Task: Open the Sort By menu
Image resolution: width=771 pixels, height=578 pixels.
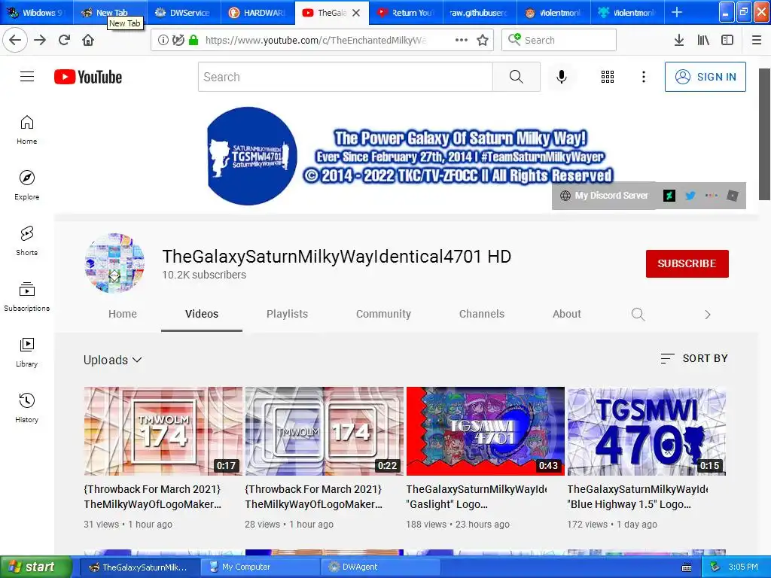Action: point(694,358)
